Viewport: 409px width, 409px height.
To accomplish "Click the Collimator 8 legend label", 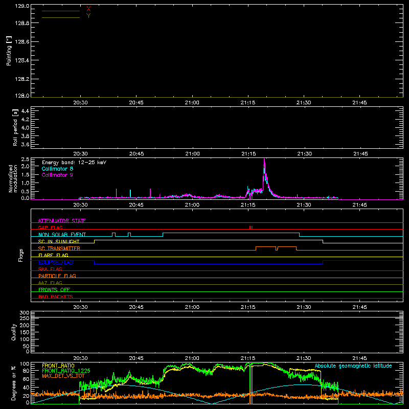I will pyautogui.click(x=57, y=169).
